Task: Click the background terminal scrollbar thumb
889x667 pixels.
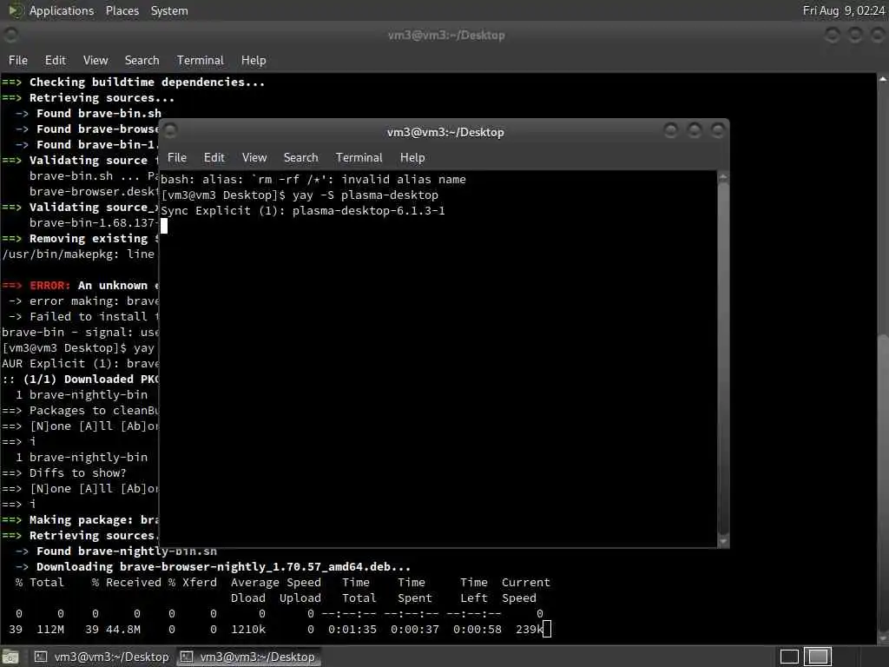Action: click(x=883, y=482)
